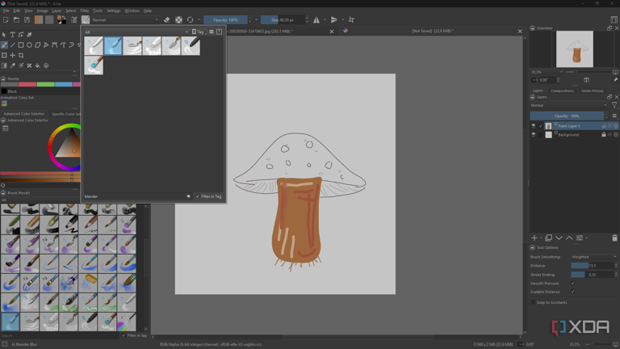Click the Tag button in brush popup
The height and width of the screenshot is (349, 620).
tap(199, 32)
